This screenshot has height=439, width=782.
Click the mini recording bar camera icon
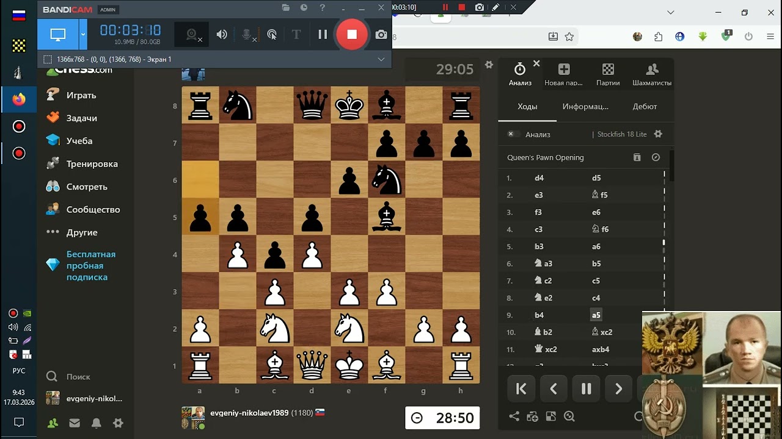(x=480, y=7)
